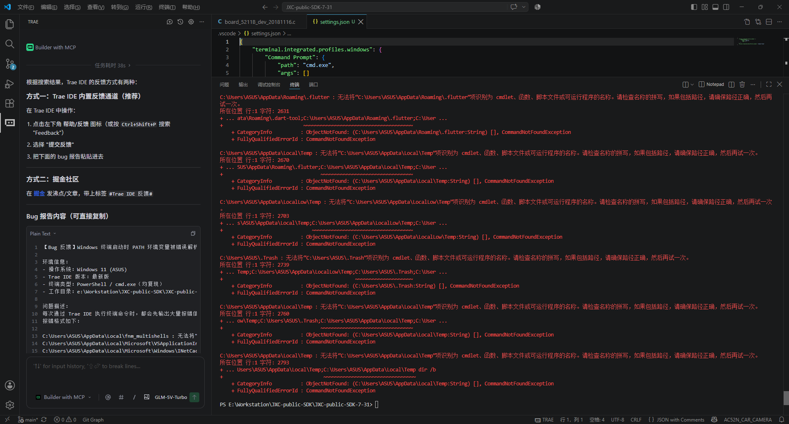The image size is (789, 424).
Task: Open the GLM-5V-Turbo model selector
Action: (171, 397)
